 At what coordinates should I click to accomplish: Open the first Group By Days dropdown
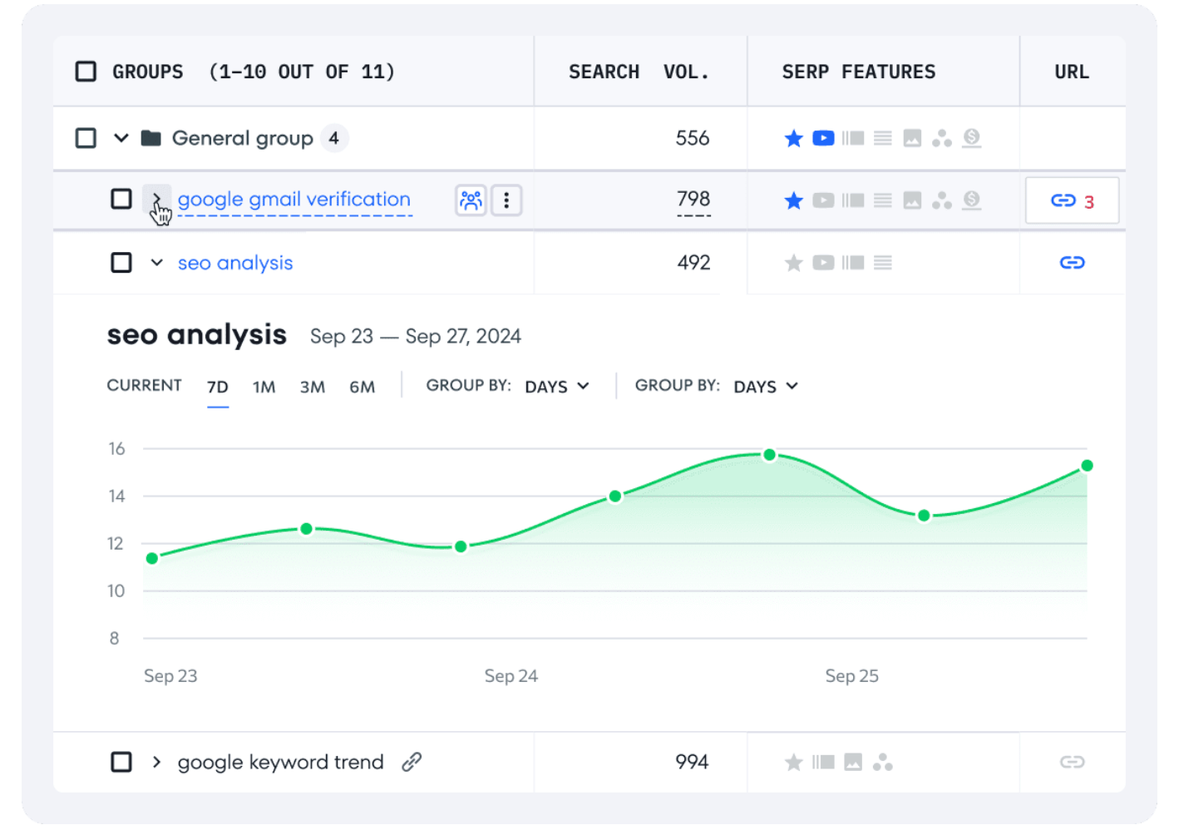(556, 387)
